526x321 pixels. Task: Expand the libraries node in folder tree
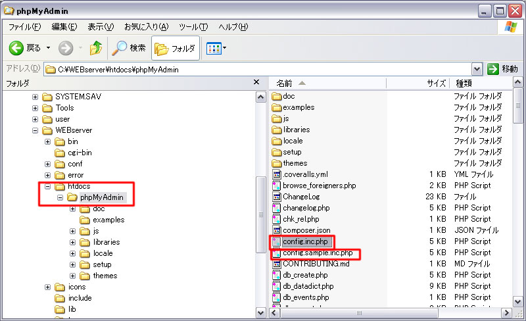pyautogui.click(x=72, y=242)
